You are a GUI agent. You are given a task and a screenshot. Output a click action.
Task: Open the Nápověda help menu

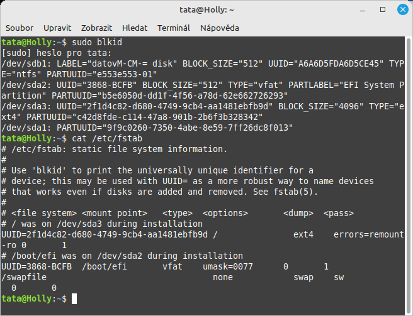click(220, 28)
